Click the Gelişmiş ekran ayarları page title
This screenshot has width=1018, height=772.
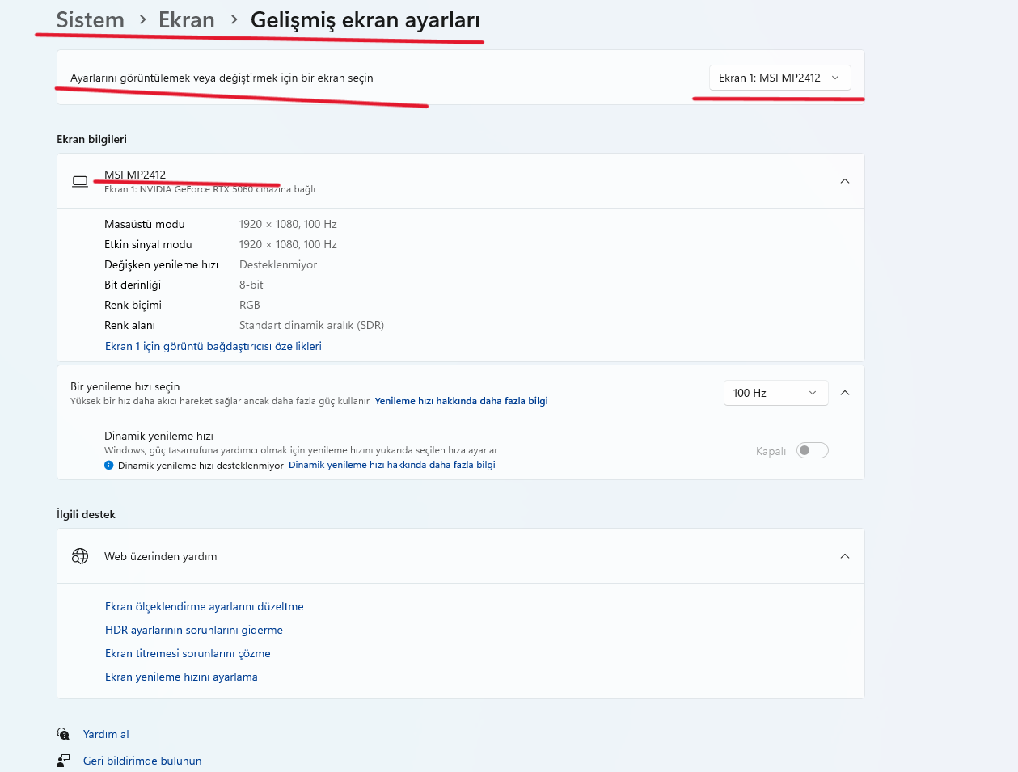tap(365, 19)
